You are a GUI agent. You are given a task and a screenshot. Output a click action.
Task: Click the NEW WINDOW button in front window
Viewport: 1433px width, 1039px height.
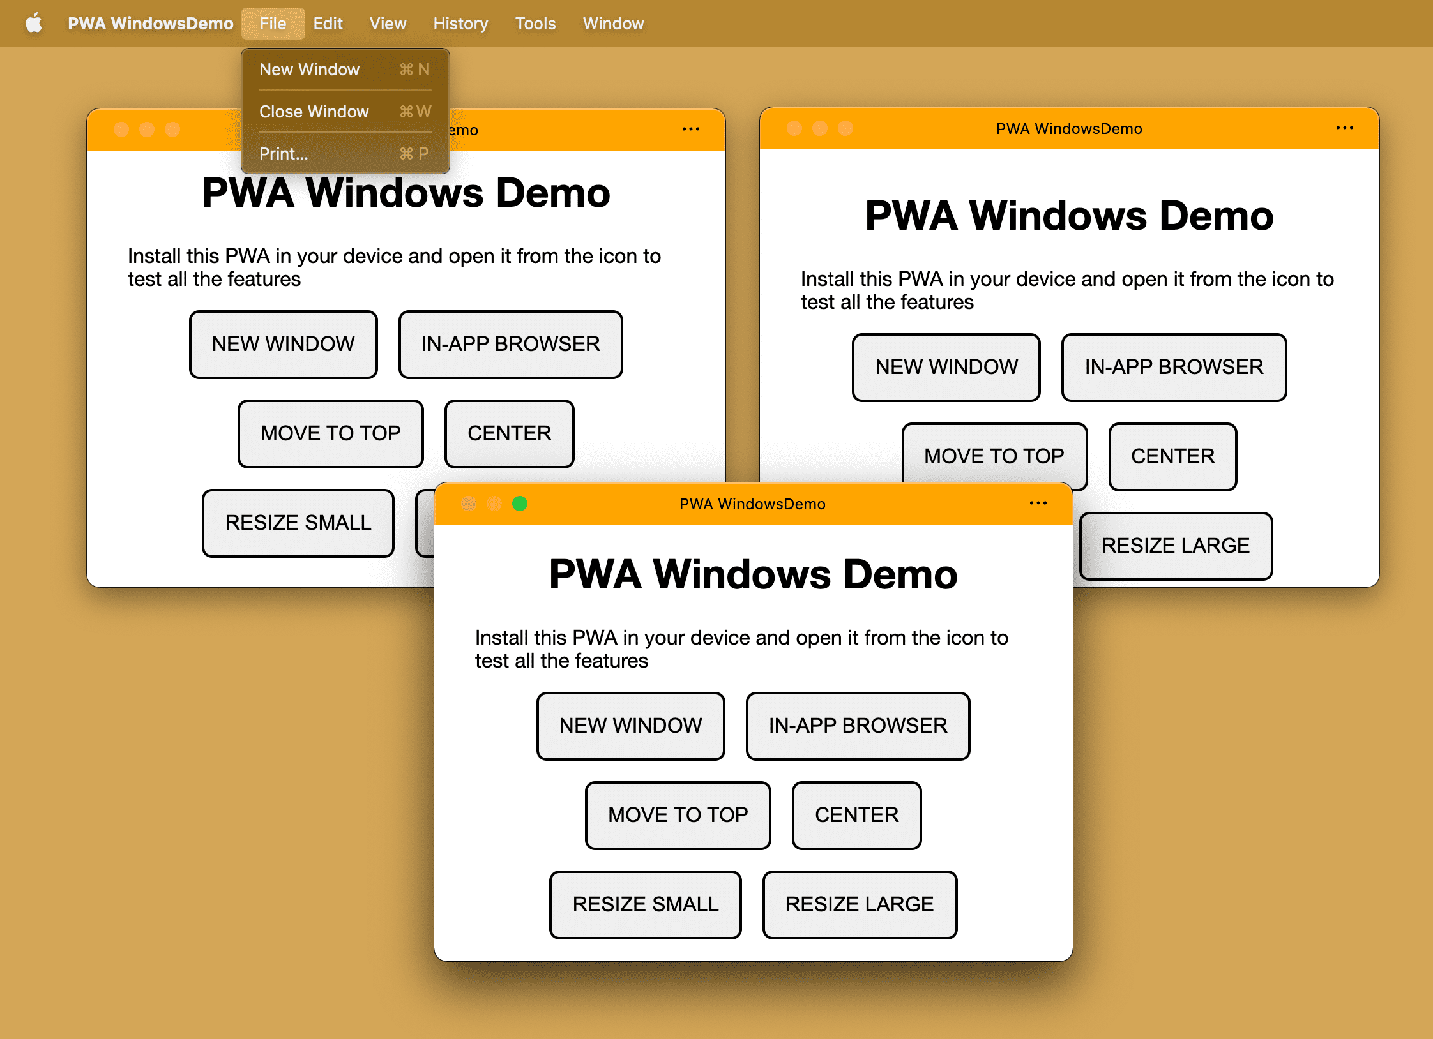point(631,723)
